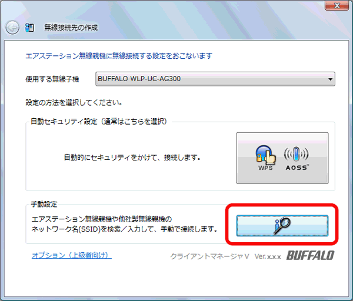Click the wizard icon beside the title
The height and width of the screenshot is (301, 353).
coord(30,28)
